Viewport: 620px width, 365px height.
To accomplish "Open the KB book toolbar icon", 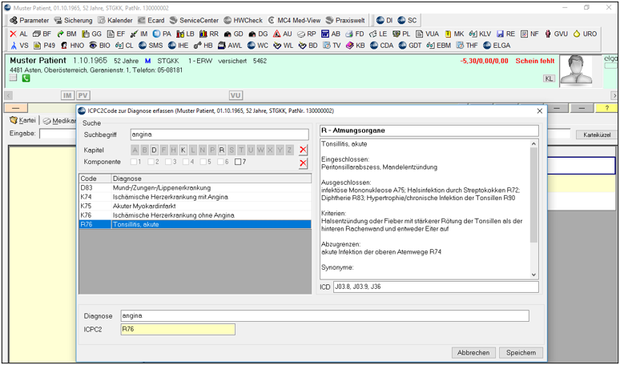I will [x=355, y=46].
